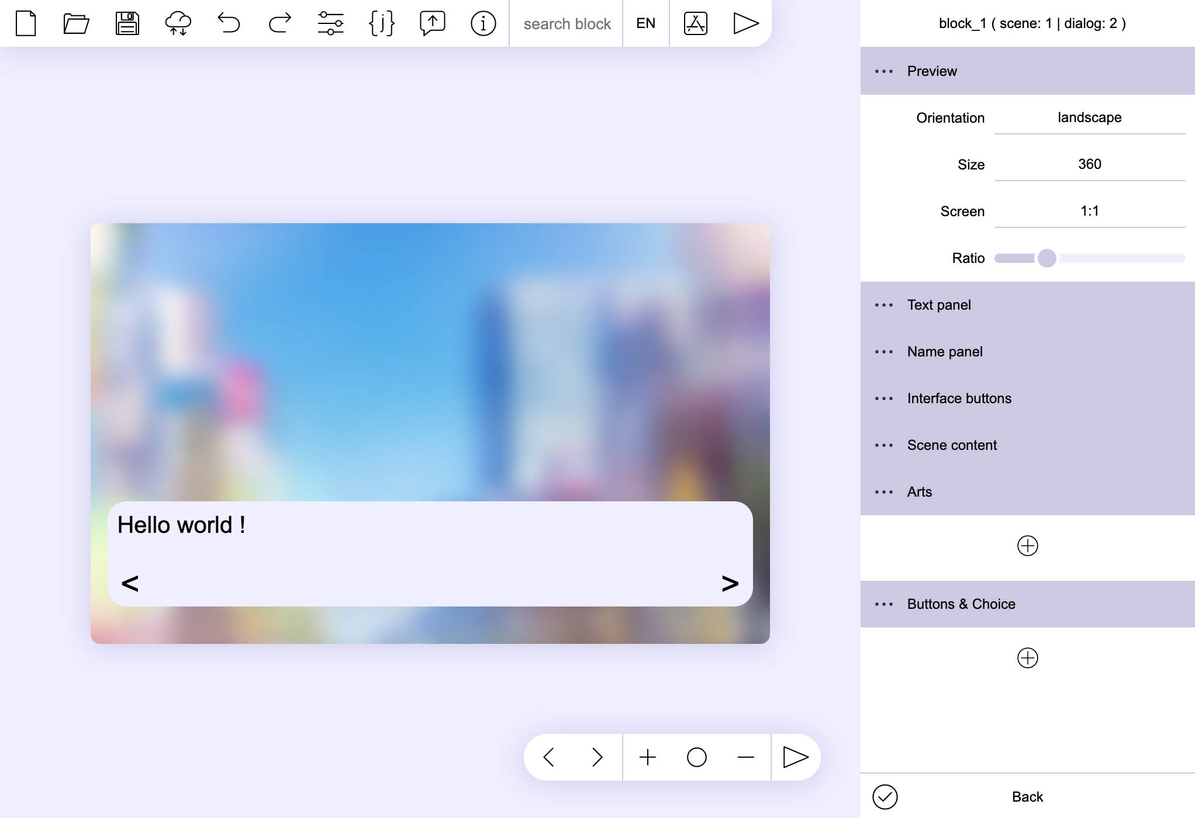Open the Screen 1:1 dropdown

pos(1089,211)
